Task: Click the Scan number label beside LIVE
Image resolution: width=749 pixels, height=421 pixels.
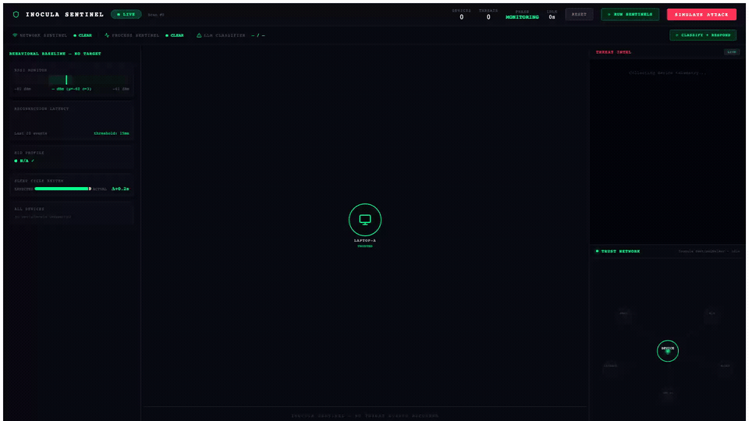Action: tap(156, 15)
